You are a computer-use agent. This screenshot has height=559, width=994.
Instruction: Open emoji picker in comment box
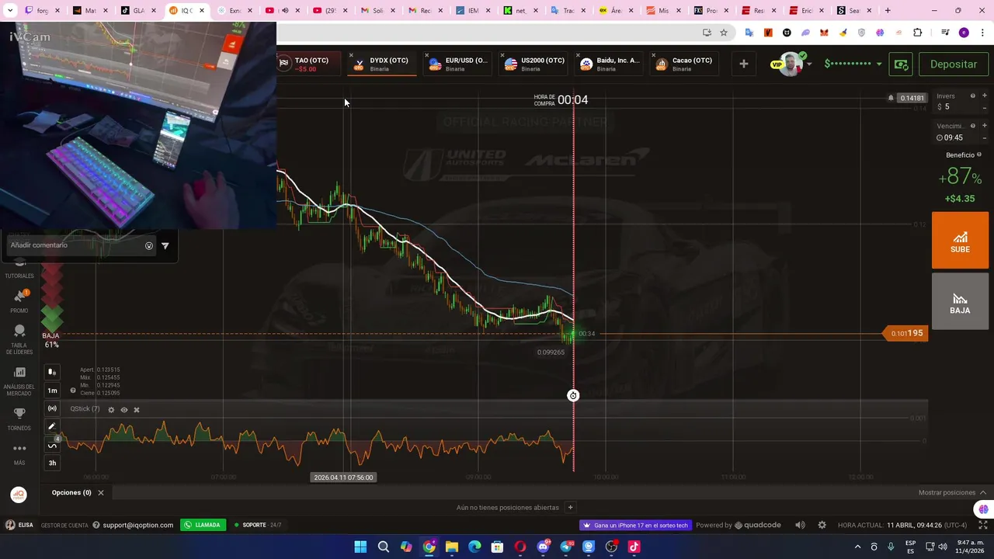point(149,245)
